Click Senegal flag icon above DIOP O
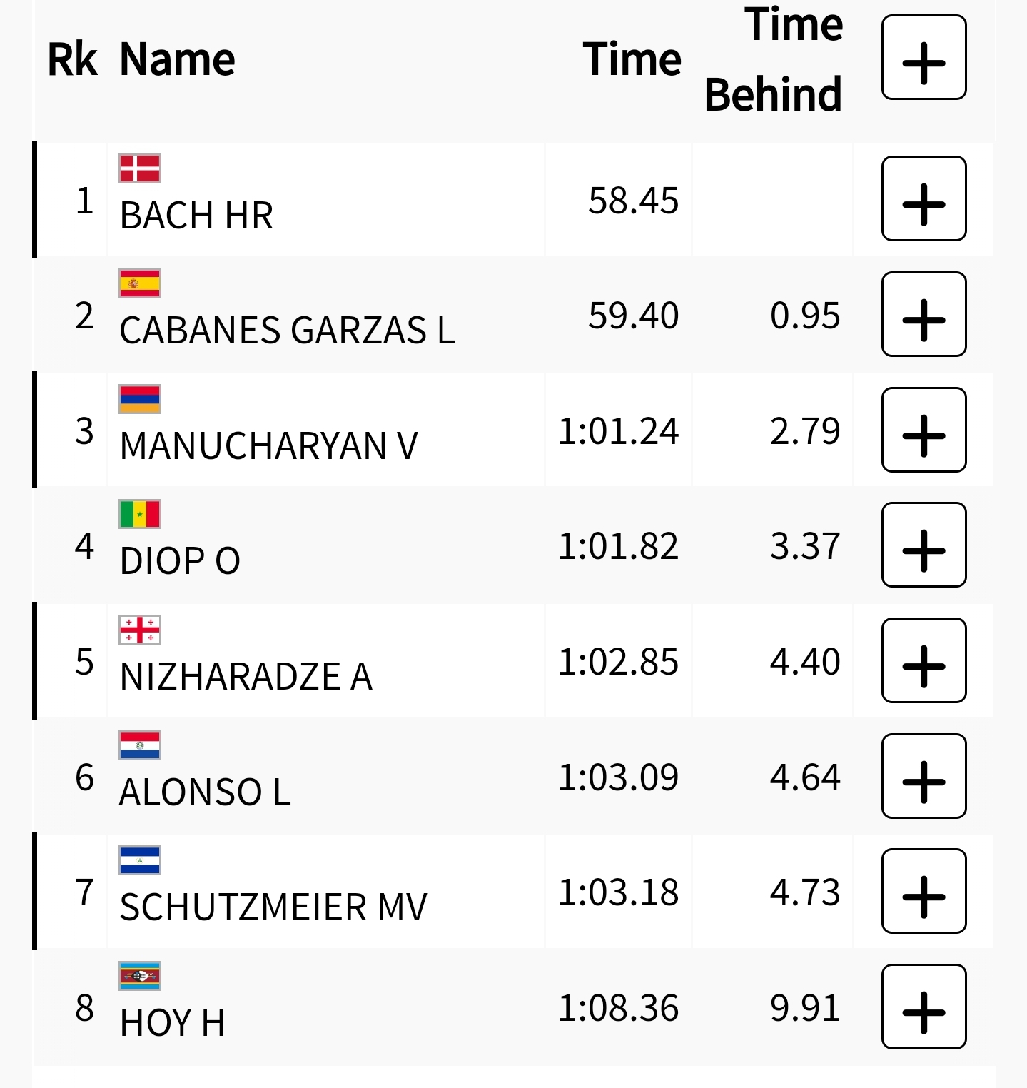The image size is (1027, 1088). (140, 514)
